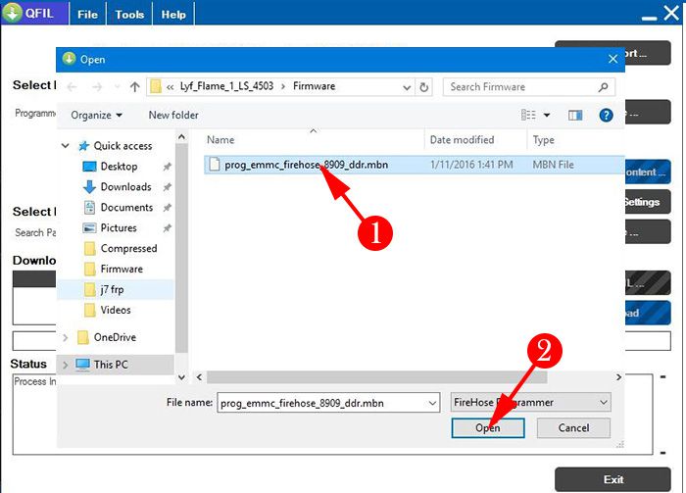This screenshot has width=686, height=493.
Task: Refresh the Firmware folder
Action: coord(423,87)
